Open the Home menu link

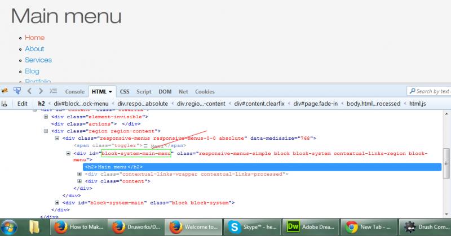[x=34, y=38]
